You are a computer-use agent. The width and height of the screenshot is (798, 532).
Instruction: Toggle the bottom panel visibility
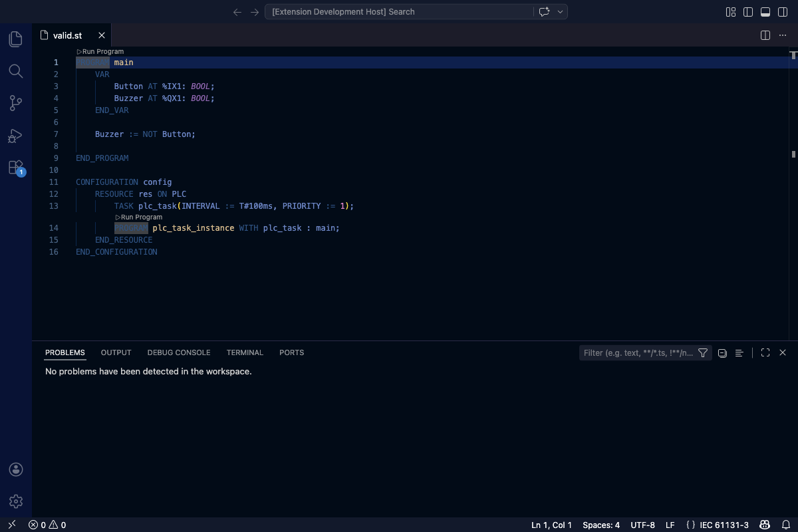click(765, 12)
